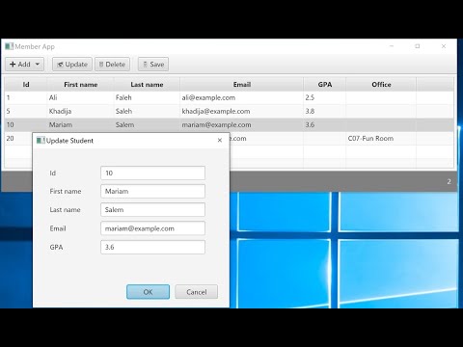The height and width of the screenshot is (347, 463).
Task: Click the Faleh last name cell
Action: tap(147, 97)
